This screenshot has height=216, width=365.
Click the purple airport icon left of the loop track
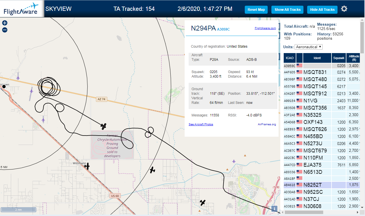coord(43,120)
